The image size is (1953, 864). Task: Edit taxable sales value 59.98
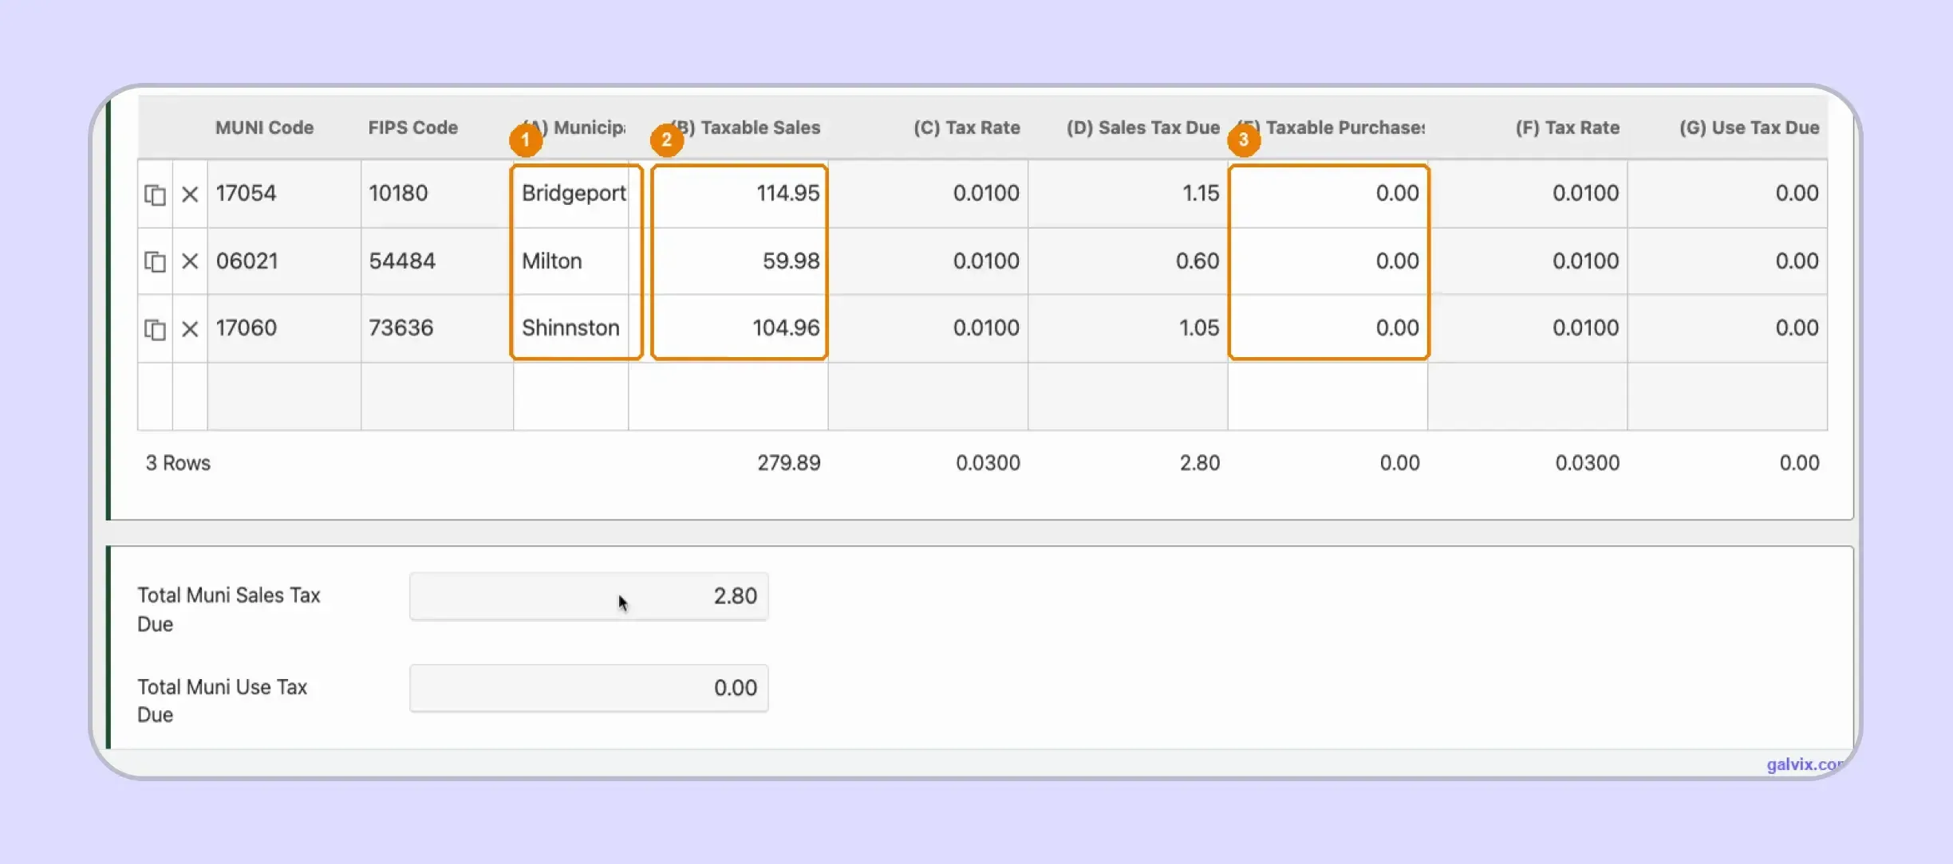[x=728, y=261]
